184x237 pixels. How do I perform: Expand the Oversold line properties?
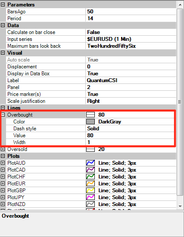click(x=3, y=149)
